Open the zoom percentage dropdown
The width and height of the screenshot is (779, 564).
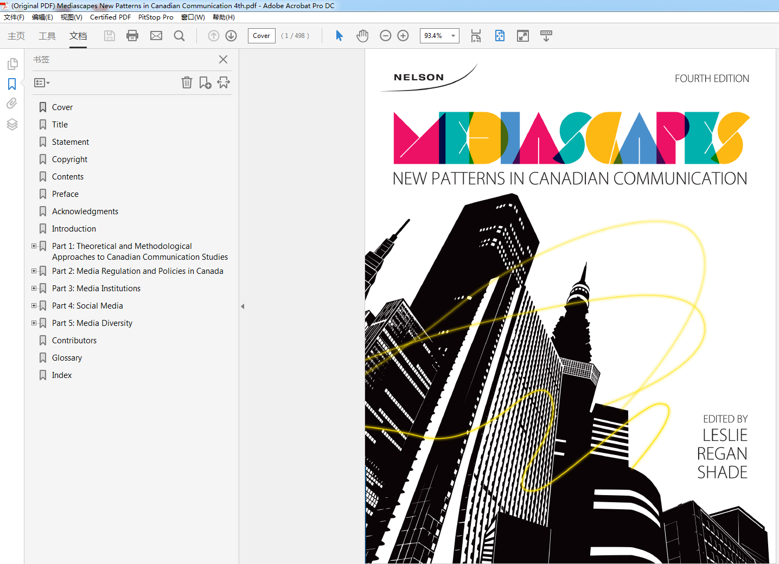coord(453,36)
